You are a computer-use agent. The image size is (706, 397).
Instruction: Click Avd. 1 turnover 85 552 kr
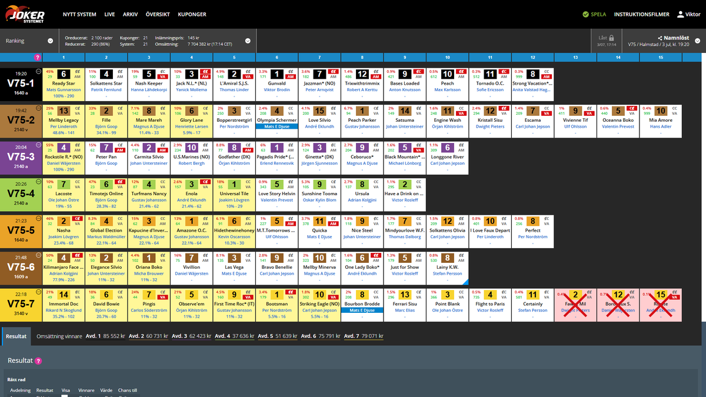106,336
